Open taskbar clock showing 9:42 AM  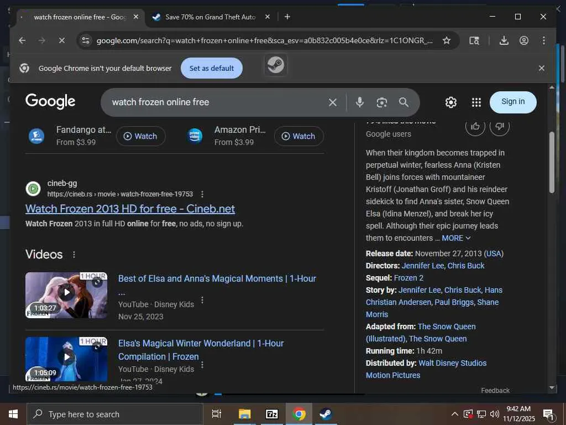click(x=518, y=414)
